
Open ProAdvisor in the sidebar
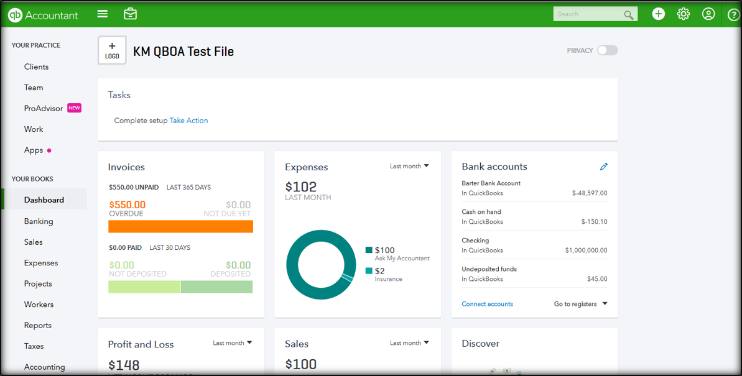point(44,108)
